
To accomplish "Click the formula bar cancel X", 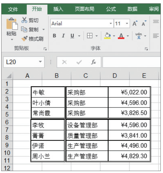I will pos(64,62).
